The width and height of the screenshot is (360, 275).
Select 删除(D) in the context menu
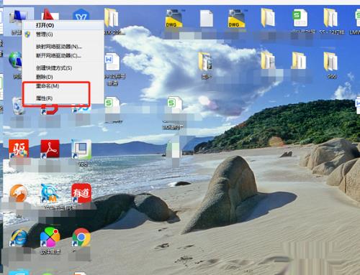pyautogui.click(x=45, y=77)
